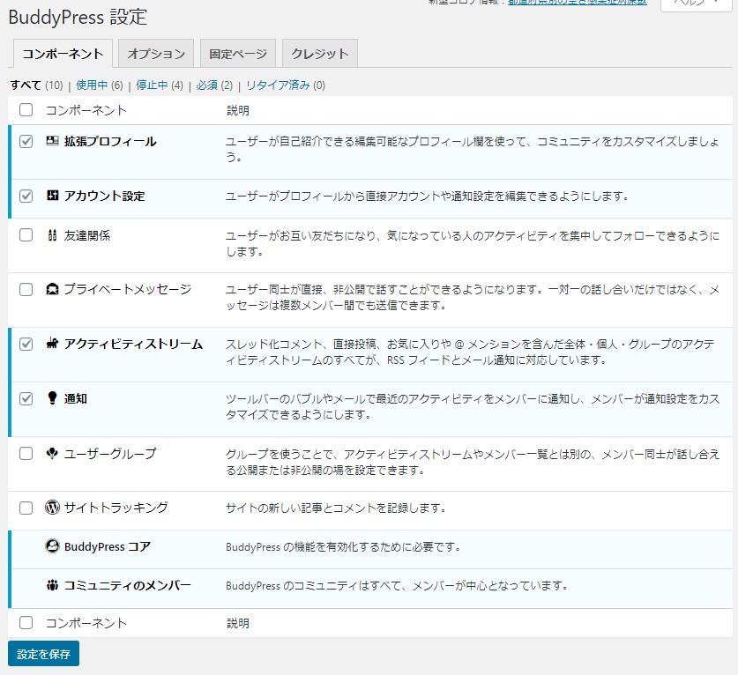Click the アカウント設定 icon

point(50,195)
